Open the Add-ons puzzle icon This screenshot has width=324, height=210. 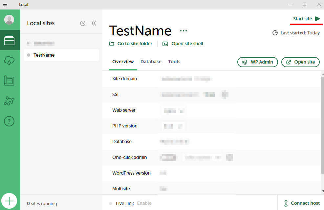(x=9, y=101)
